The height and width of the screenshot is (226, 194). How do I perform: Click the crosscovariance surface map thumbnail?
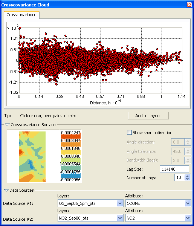(x=32, y=157)
